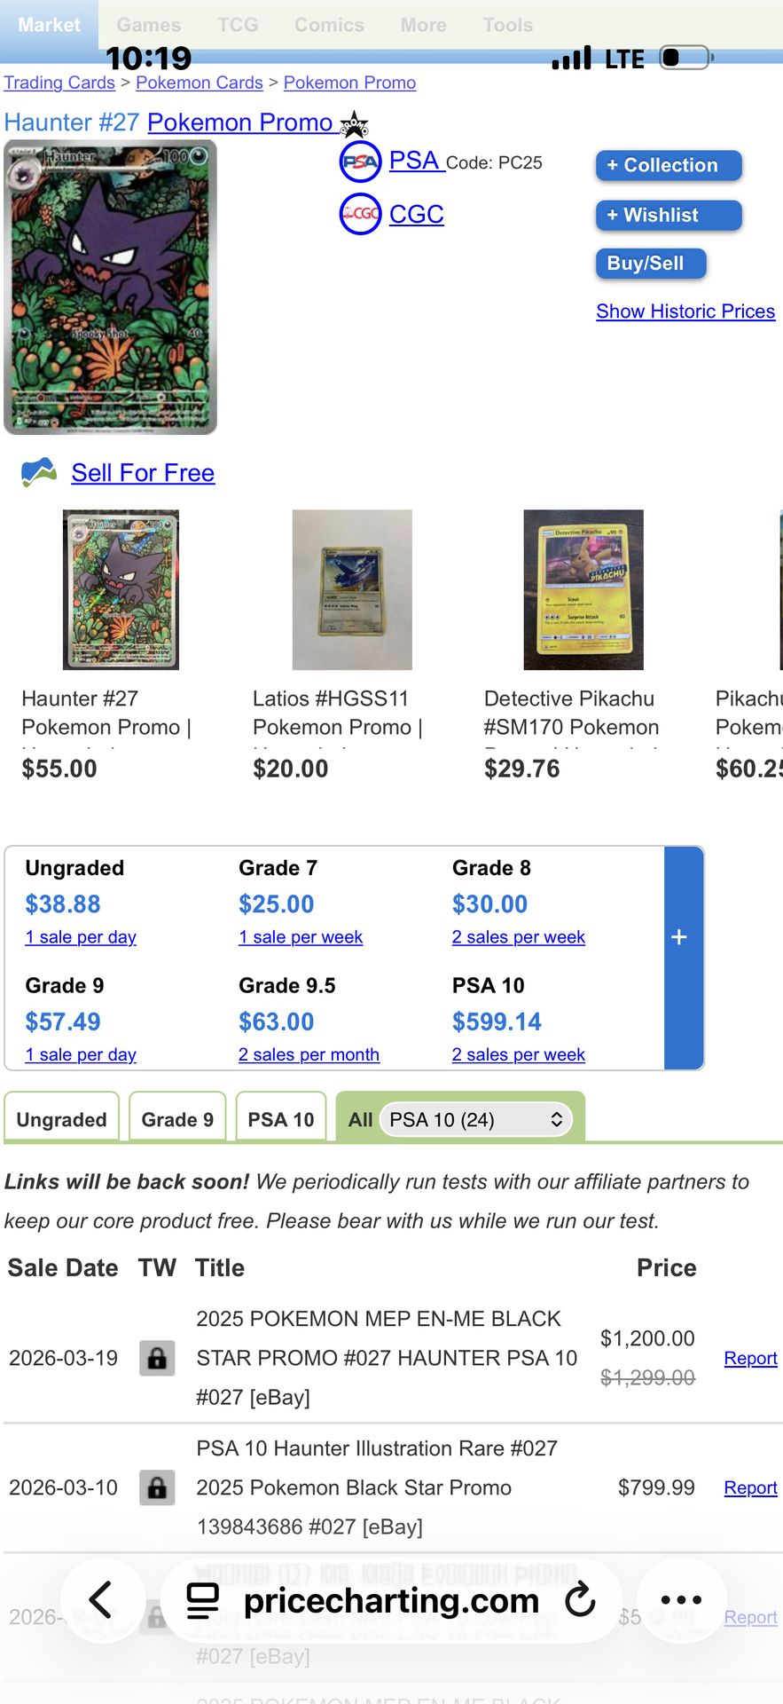Open the TCG menu item
Image resolution: width=783 pixels, height=1704 pixels.
[238, 25]
